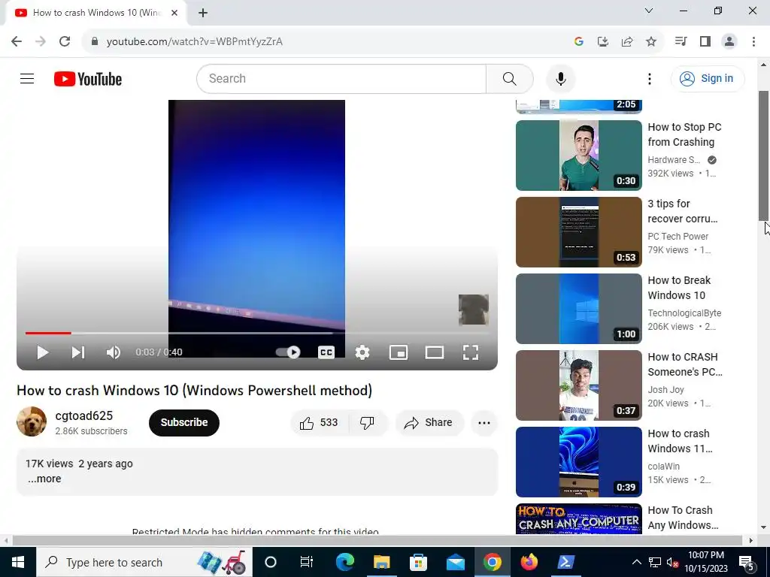This screenshot has width=770, height=577.
Task: Click the horizontal scrollbar at page bottom
Action: [377, 540]
